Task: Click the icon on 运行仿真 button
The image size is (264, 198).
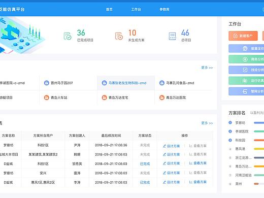Action: 245,81
